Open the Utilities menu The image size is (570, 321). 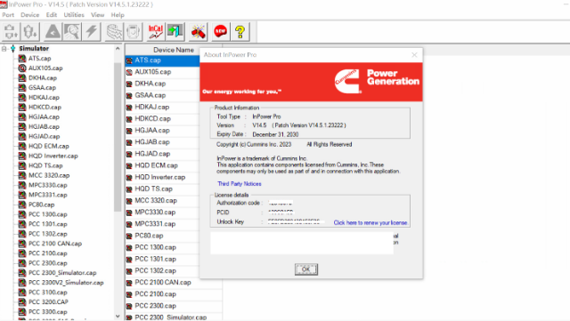[74, 15]
